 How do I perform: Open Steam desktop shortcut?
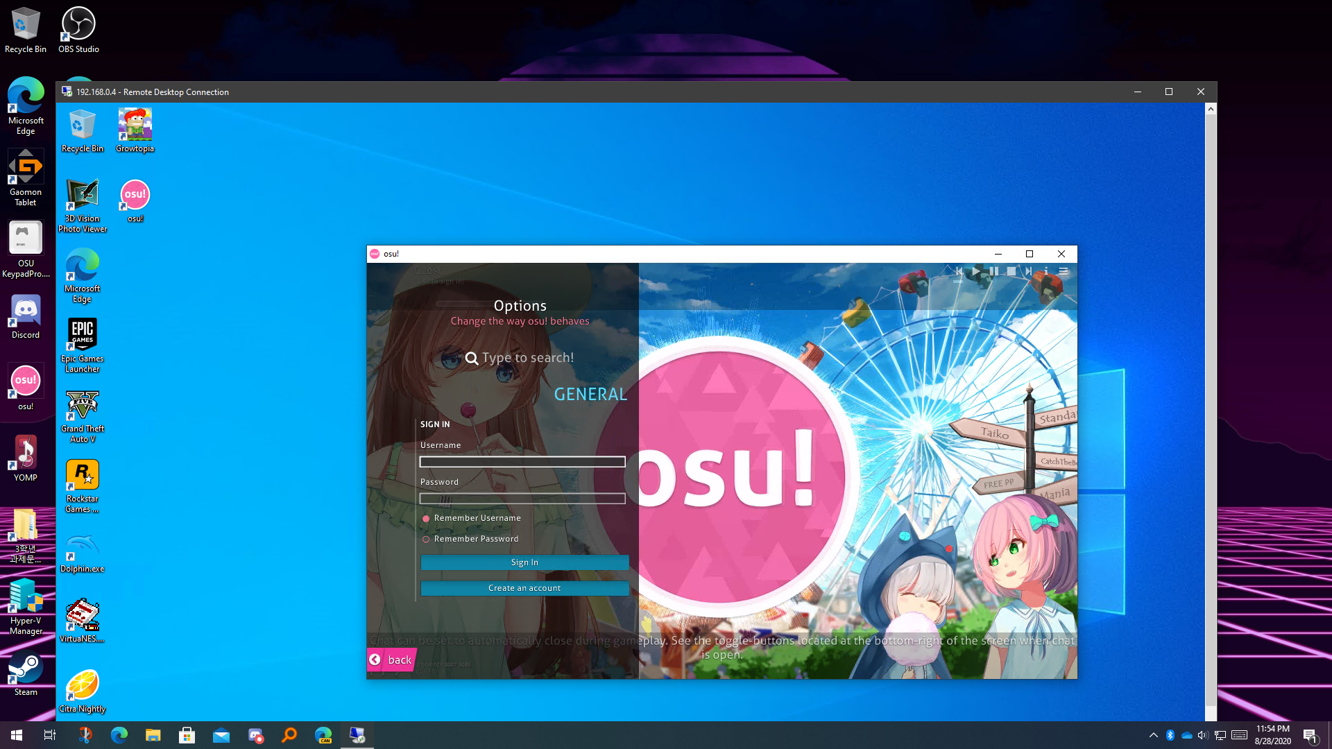(x=26, y=674)
